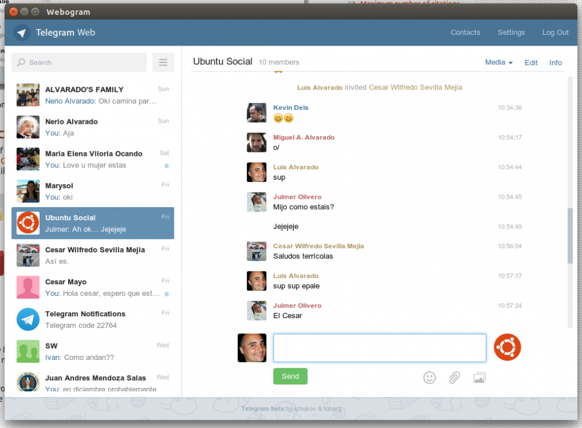The width and height of the screenshot is (582, 428).
Task: Open Nerio Alvarado conversation
Action: click(93, 127)
